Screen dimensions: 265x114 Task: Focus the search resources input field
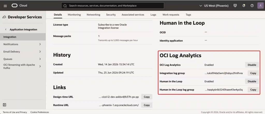[113, 6]
